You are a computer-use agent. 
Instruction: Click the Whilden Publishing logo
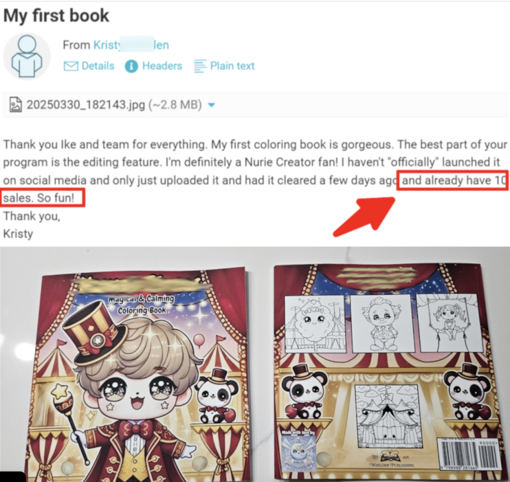point(391,459)
